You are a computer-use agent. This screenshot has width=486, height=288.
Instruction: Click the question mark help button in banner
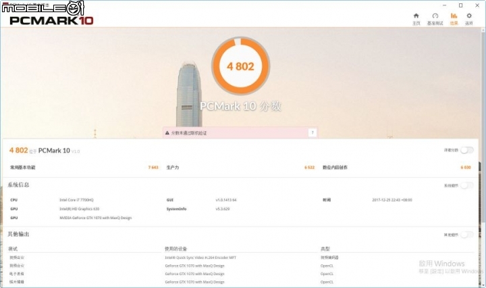[x=313, y=133]
